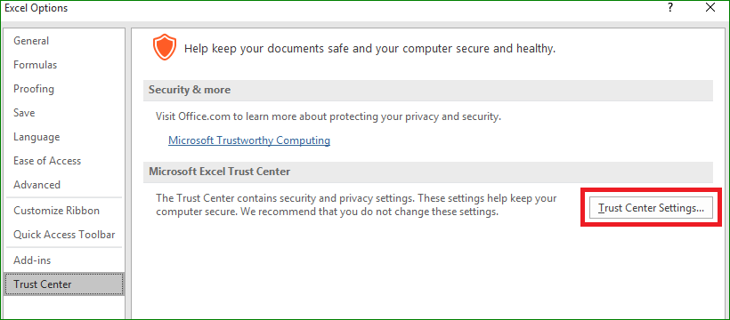
Task: Show the Advanced options
Action: (x=36, y=185)
